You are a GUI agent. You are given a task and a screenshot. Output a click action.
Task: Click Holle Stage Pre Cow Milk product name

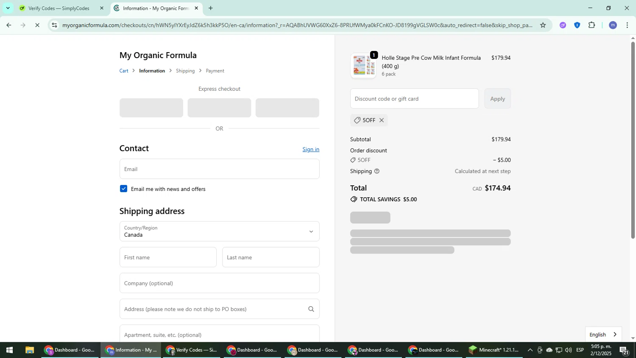point(431,62)
